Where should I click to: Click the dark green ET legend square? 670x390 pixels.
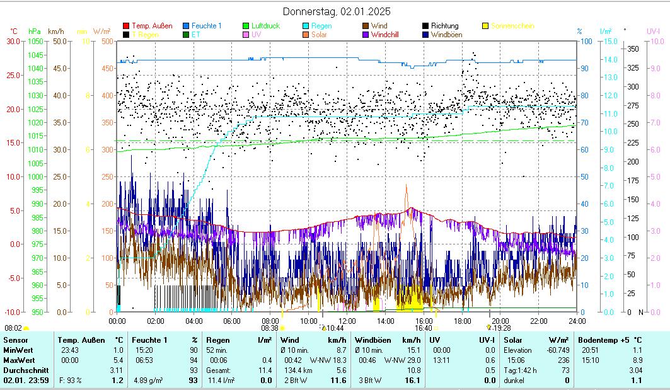186,35
